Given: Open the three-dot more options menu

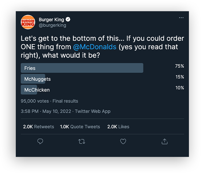Looking at the screenshot, I should point(181,18).
